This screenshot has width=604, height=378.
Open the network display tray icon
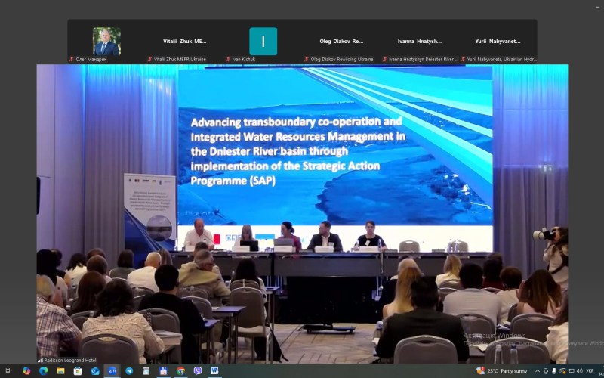pyautogui.click(x=572, y=371)
